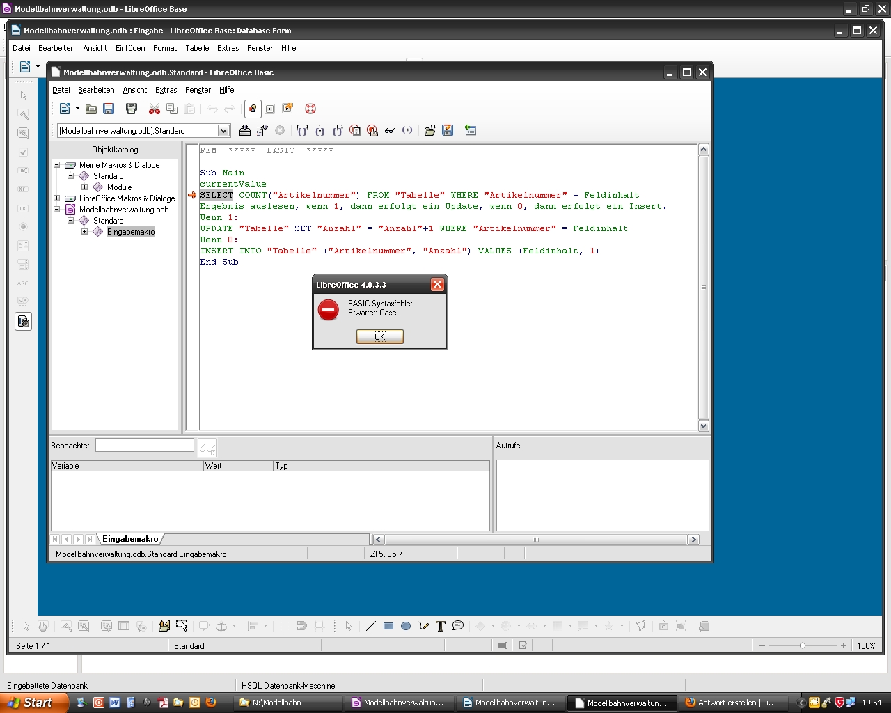The width and height of the screenshot is (891, 713).
Task: Select the Line drawing tool
Action: pos(371,626)
